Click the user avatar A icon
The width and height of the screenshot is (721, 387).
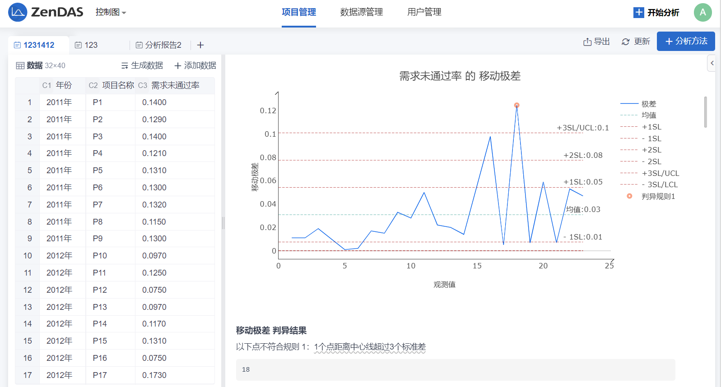point(702,13)
